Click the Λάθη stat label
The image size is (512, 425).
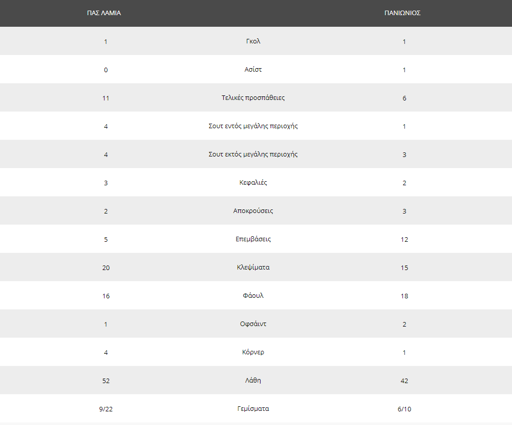(x=253, y=380)
